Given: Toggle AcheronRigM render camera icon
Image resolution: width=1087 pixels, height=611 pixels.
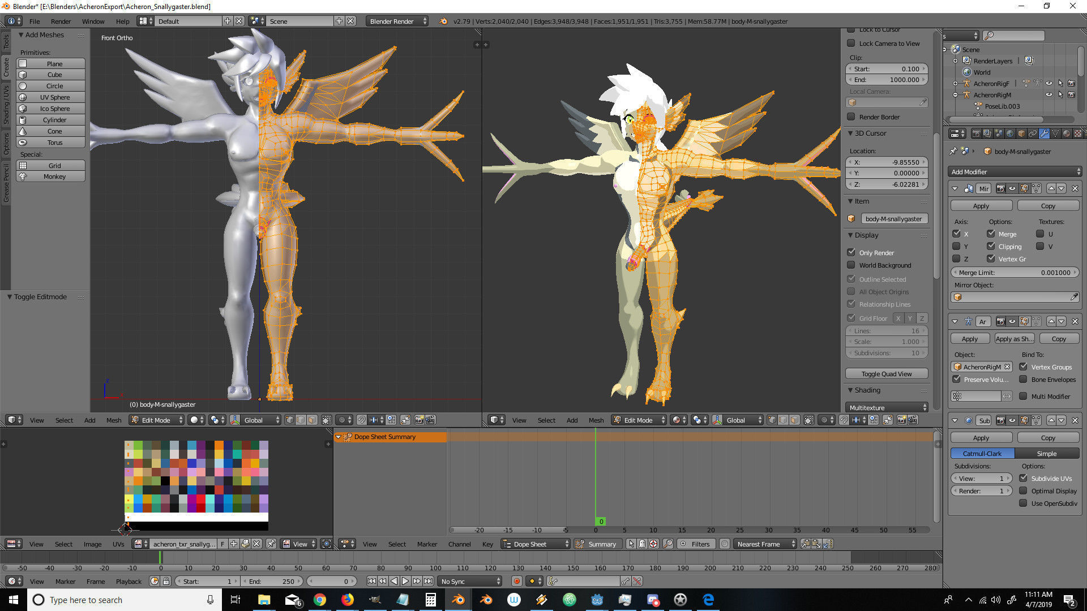Looking at the screenshot, I should coord(1071,94).
